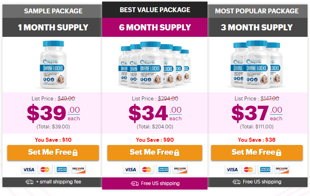Click the Best Value Package header

(155, 10)
